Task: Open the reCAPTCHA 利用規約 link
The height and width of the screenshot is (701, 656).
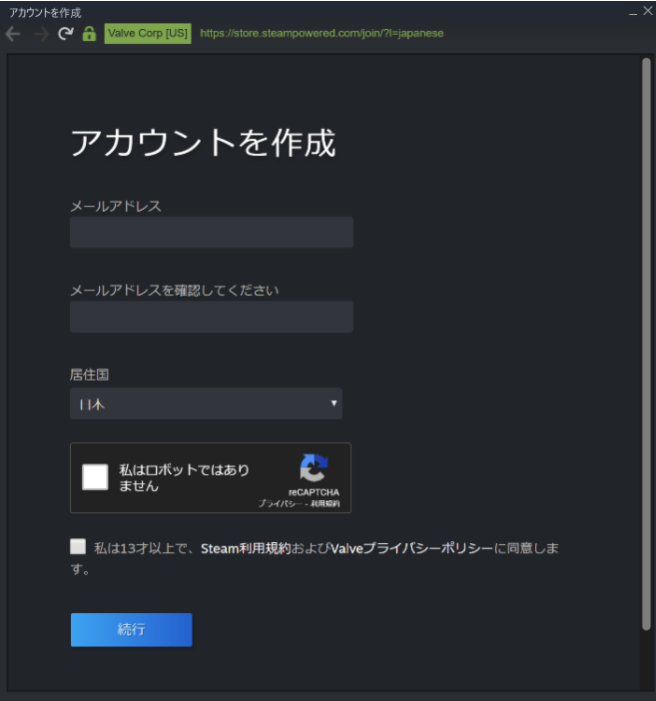Action: pyautogui.click(x=326, y=504)
